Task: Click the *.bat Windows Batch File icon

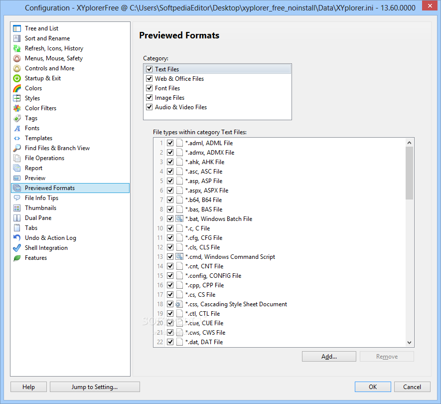Action: pos(179,219)
